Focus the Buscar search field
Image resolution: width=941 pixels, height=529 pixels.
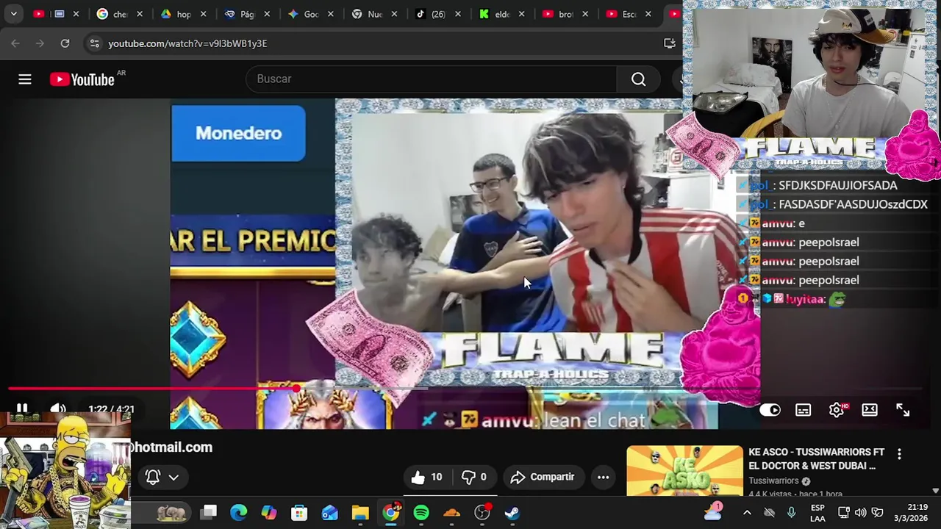click(x=432, y=79)
